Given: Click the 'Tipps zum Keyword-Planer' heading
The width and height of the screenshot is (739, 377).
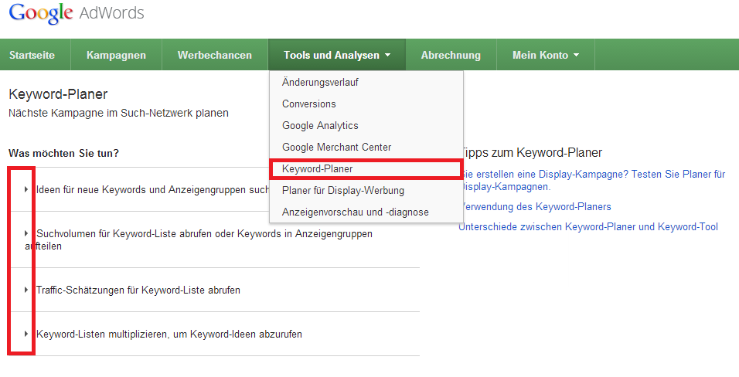Looking at the screenshot, I should [x=531, y=153].
